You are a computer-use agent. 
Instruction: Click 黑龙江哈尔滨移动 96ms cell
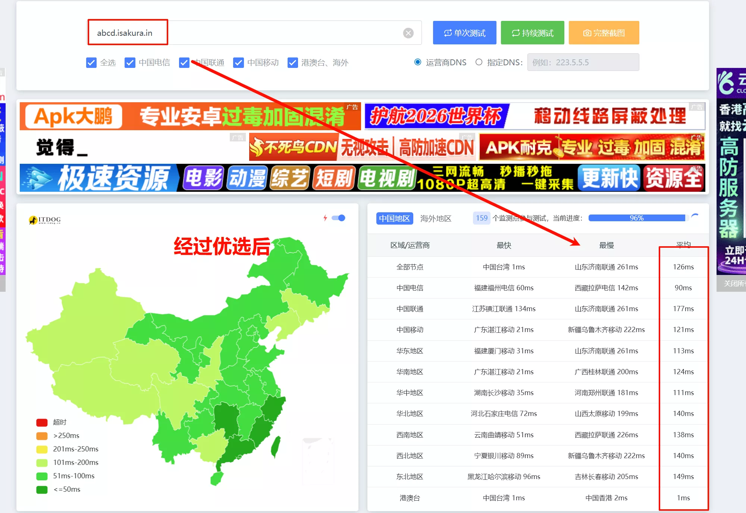point(504,476)
